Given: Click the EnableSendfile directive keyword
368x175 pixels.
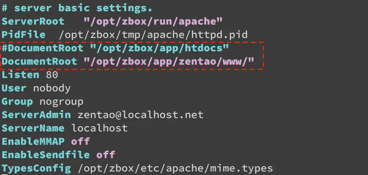Looking at the screenshot, I should (46, 155).
